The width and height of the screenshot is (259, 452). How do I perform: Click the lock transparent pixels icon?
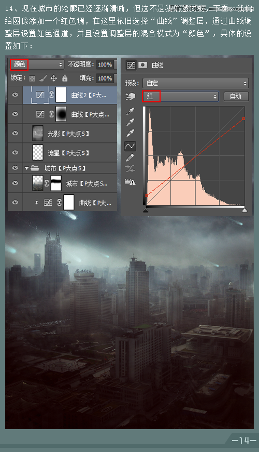(x=32, y=78)
